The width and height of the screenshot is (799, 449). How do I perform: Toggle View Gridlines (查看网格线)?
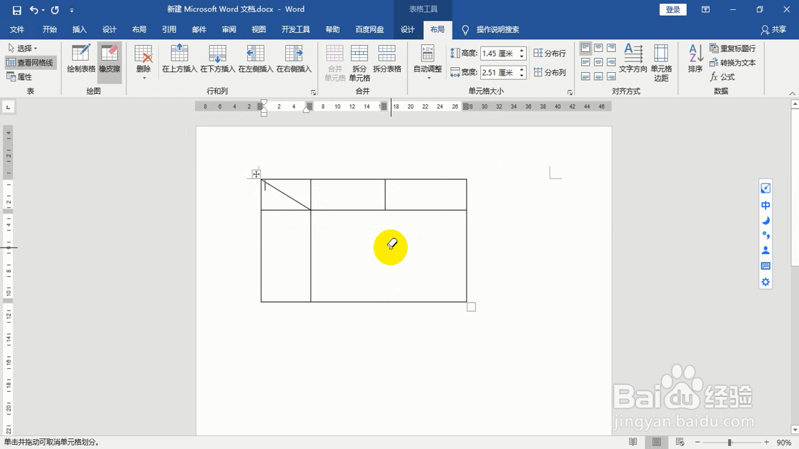click(30, 63)
